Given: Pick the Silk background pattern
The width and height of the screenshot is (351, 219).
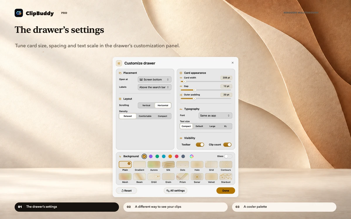Looking at the screenshot, I should 168,164.
